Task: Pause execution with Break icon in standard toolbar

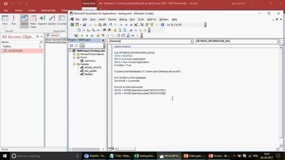Action: pos(126,25)
